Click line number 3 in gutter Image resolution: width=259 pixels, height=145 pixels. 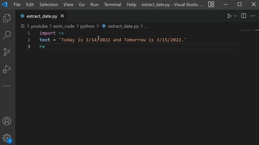tap(29, 47)
